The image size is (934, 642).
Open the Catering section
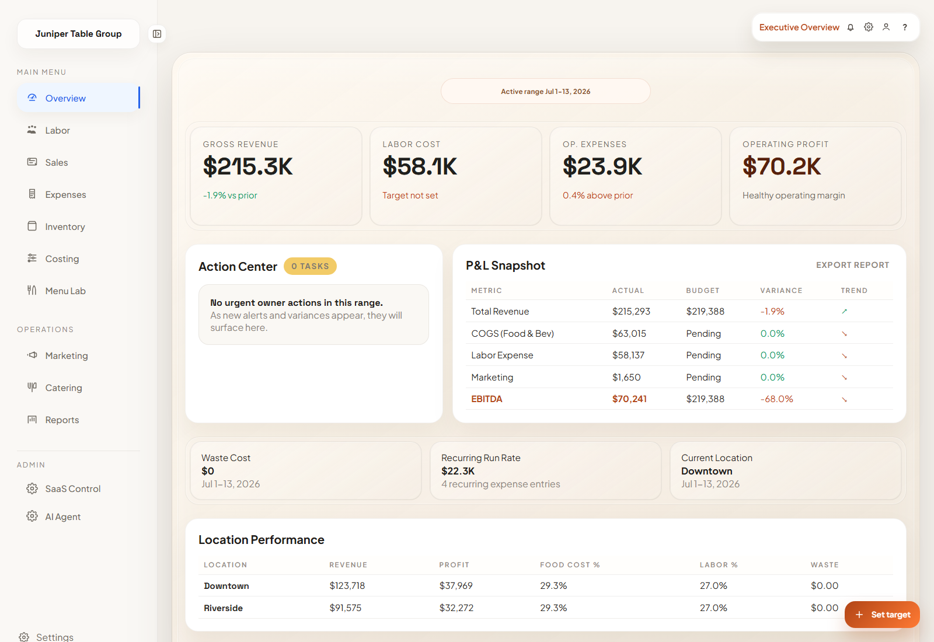(x=79, y=388)
